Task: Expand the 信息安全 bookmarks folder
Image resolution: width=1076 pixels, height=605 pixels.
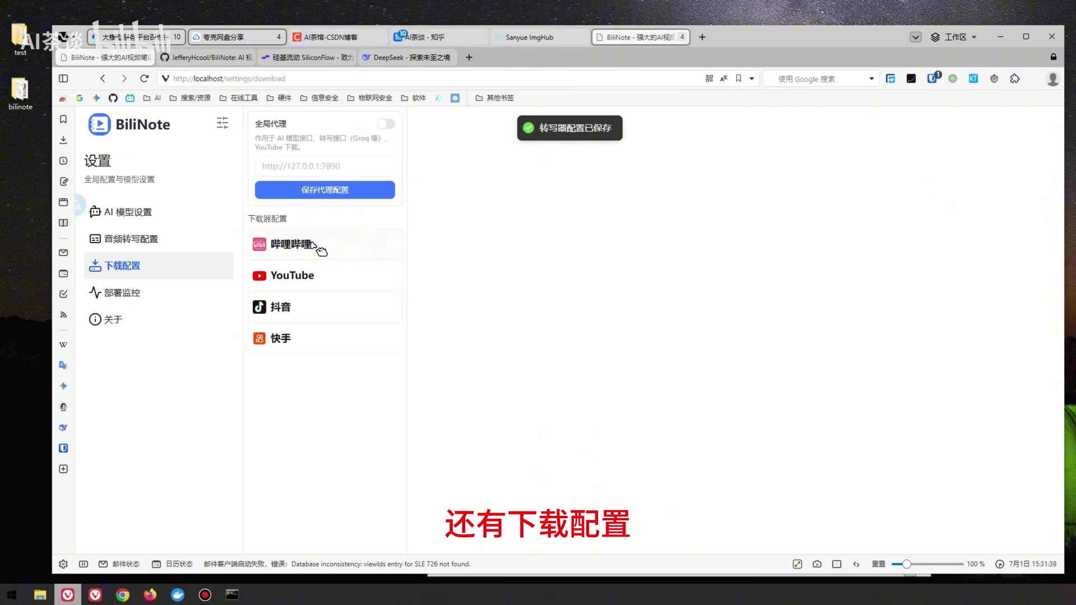Action: point(319,98)
